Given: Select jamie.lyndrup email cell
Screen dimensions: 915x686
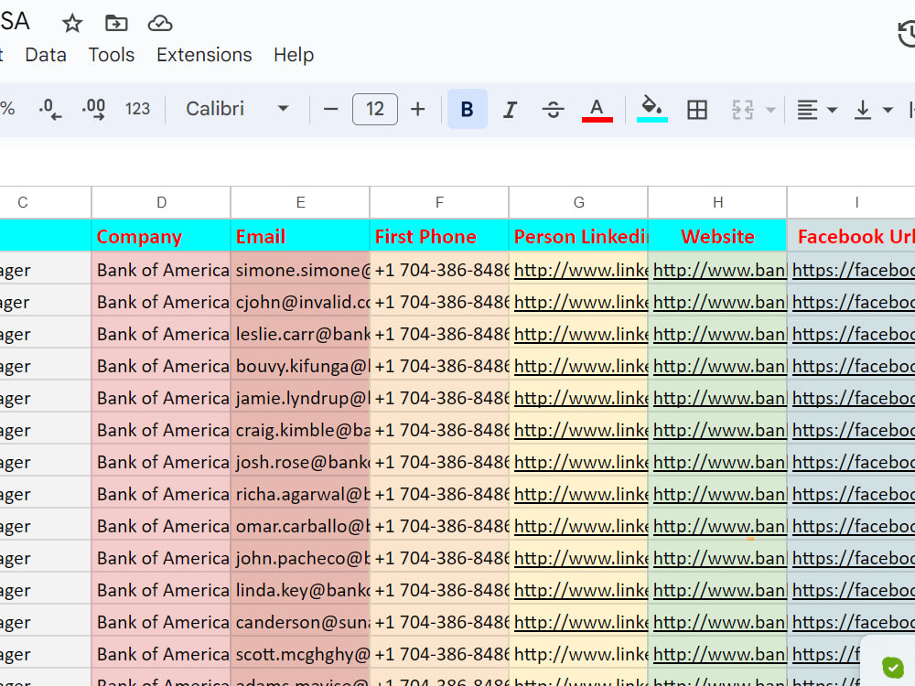Looking at the screenshot, I should (300, 399).
